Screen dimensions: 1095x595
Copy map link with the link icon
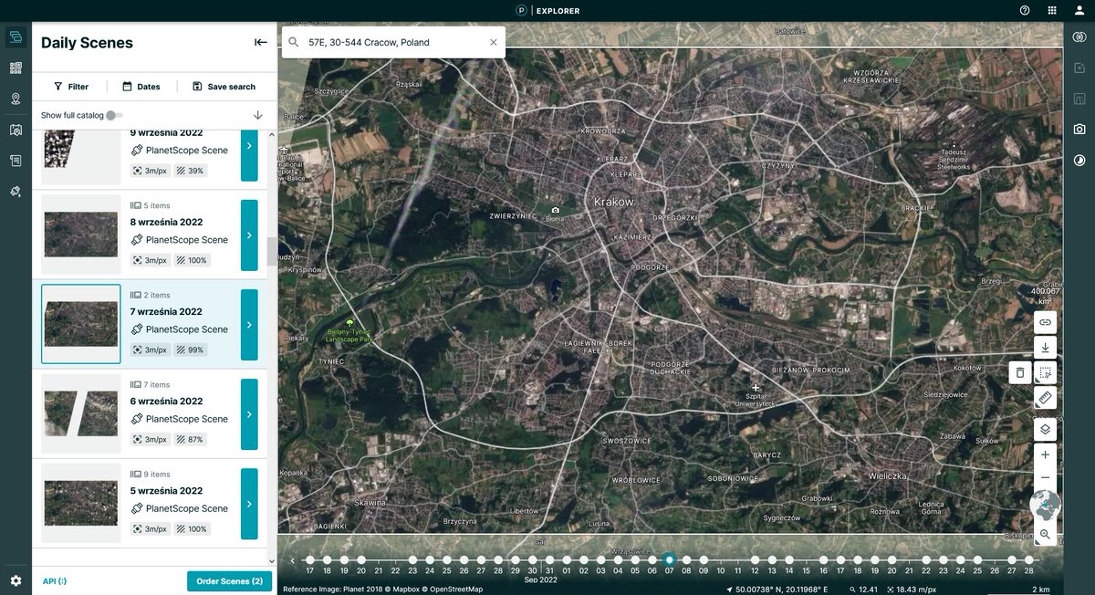(1046, 321)
